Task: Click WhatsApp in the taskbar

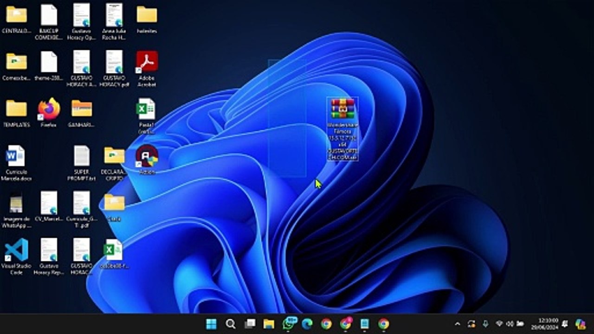Action: click(288, 324)
